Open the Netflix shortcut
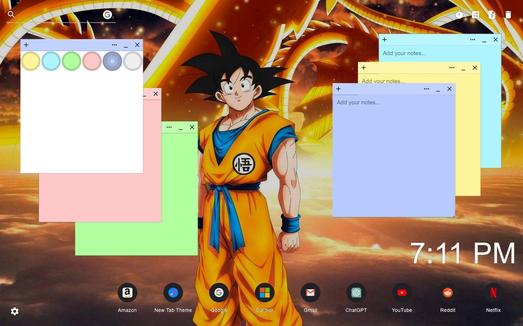523x326 pixels. point(494,293)
